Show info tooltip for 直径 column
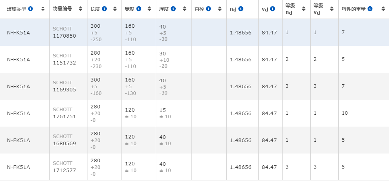This screenshot has height=182, width=389. click(x=209, y=9)
